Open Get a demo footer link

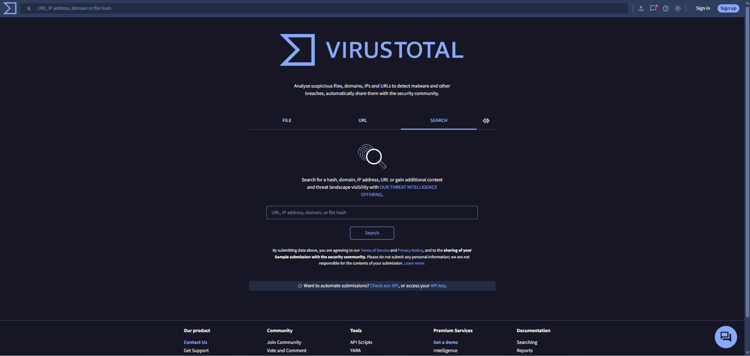coord(446,342)
